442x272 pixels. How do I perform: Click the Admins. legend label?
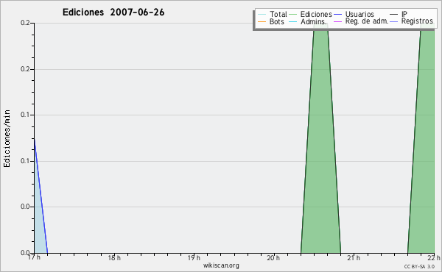coord(314,21)
